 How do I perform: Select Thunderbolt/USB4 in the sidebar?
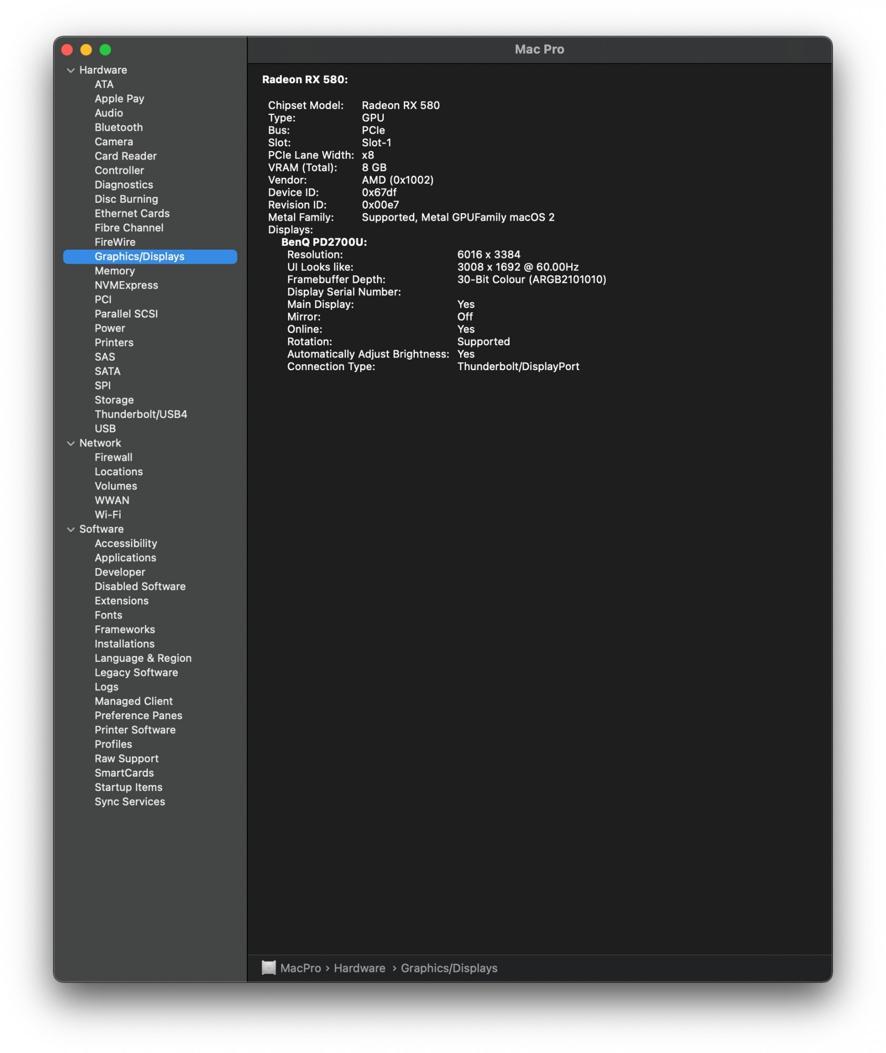coord(141,414)
